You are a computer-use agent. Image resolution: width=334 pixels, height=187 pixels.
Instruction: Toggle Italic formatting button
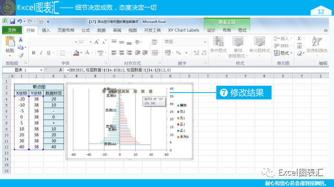(41, 53)
